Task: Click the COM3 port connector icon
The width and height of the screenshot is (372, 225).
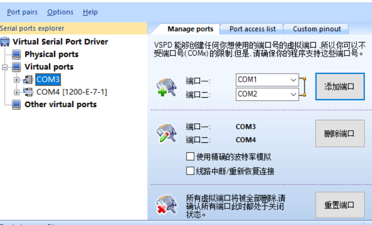Action: pyautogui.click(x=28, y=79)
